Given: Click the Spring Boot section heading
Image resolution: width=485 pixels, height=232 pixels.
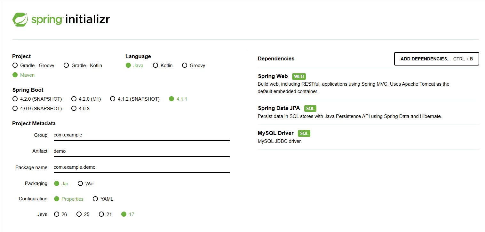Looking at the screenshot, I should [28, 90].
